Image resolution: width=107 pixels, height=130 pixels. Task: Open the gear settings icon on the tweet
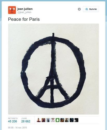pyautogui.click(x=79, y=9)
